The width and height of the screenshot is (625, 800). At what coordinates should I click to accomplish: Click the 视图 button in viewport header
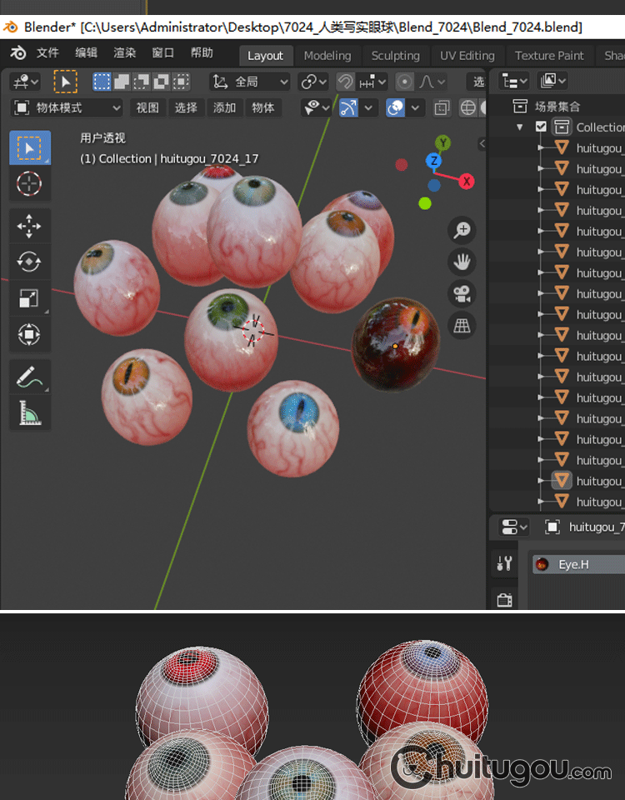pyautogui.click(x=147, y=107)
